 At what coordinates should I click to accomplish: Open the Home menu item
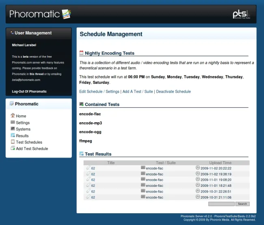(x=21, y=116)
